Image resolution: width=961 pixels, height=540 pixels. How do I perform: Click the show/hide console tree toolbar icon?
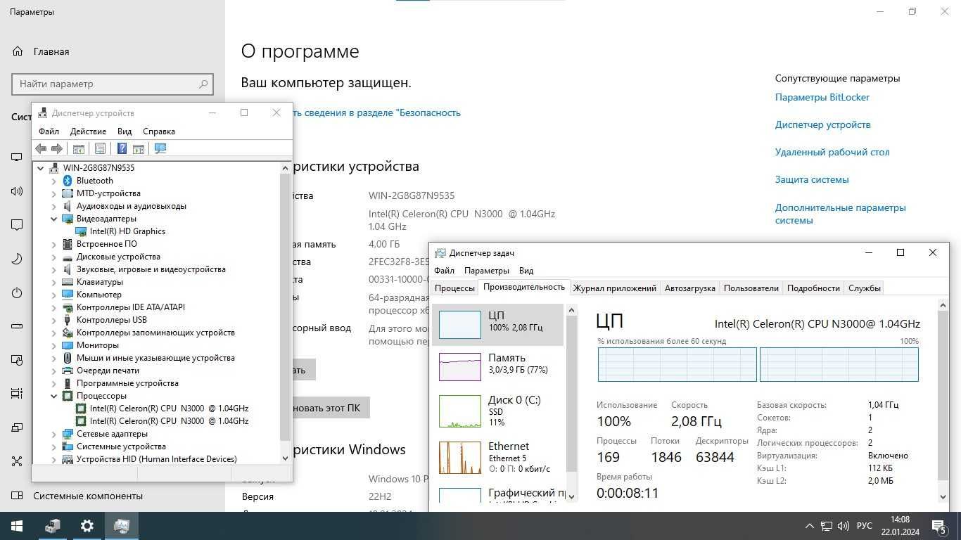tap(79, 148)
